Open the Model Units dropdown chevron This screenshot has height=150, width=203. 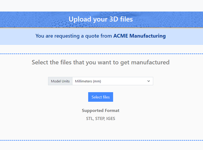coord(148,81)
